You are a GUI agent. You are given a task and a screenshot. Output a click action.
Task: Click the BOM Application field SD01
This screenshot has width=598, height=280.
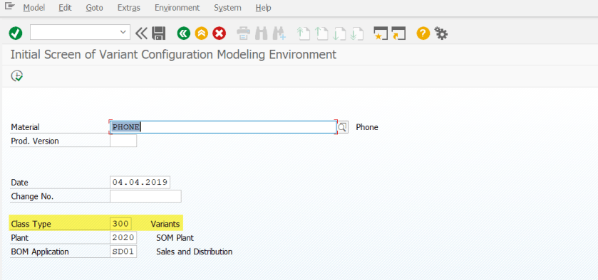click(x=123, y=252)
